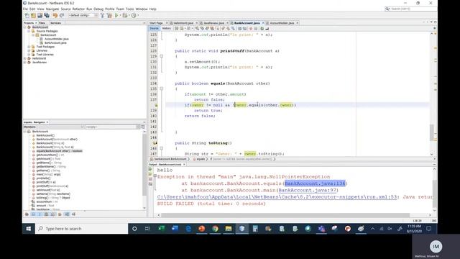Open the Debug menu
The width and height of the screenshot is (460, 259).
(x=98, y=9)
